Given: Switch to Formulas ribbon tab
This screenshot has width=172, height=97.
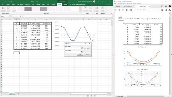Looking at the screenshot, I should pyautogui.click(x=27, y=5).
